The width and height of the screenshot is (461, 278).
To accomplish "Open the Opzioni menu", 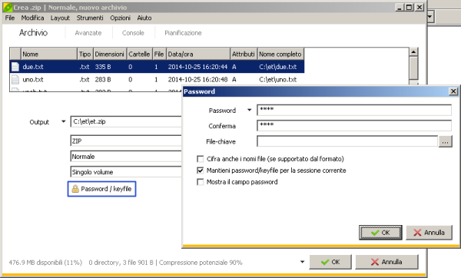I will coord(121,18).
